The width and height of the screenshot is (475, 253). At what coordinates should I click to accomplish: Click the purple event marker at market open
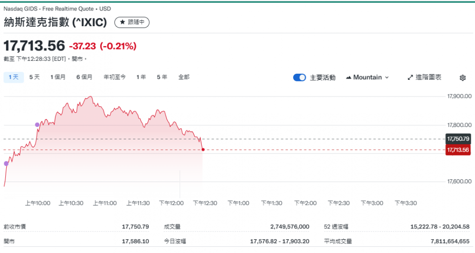coord(6,164)
